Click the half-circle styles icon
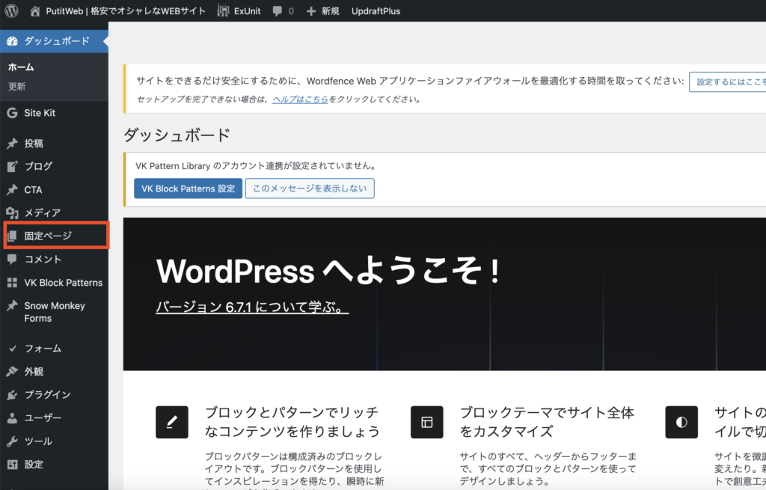 [x=681, y=422]
